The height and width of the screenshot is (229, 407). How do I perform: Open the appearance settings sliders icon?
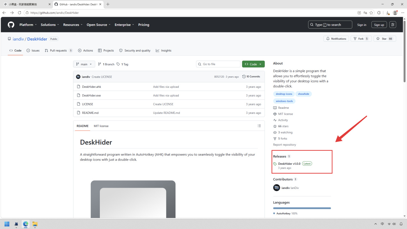(393, 25)
